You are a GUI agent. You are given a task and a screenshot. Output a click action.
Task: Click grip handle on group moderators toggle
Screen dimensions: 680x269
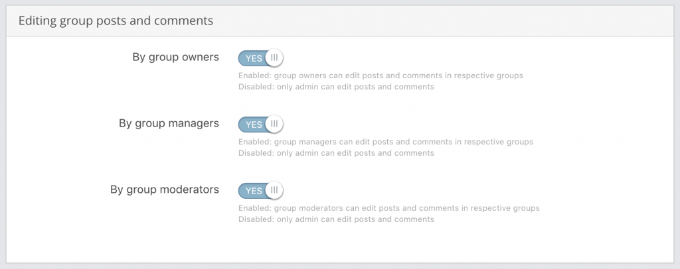[274, 190]
